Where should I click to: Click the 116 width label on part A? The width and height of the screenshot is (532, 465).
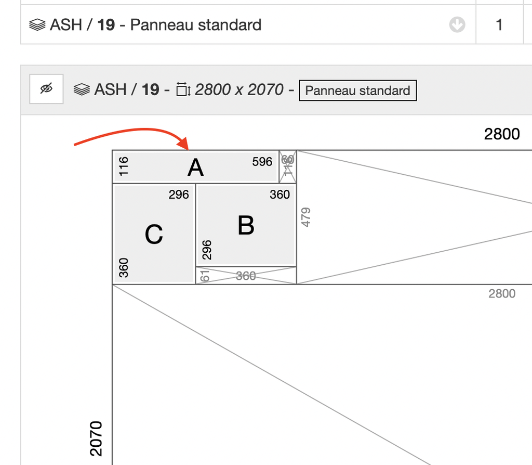tap(124, 166)
